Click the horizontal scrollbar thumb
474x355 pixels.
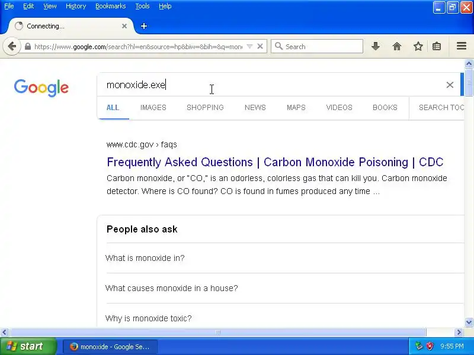(x=218, y=333)
